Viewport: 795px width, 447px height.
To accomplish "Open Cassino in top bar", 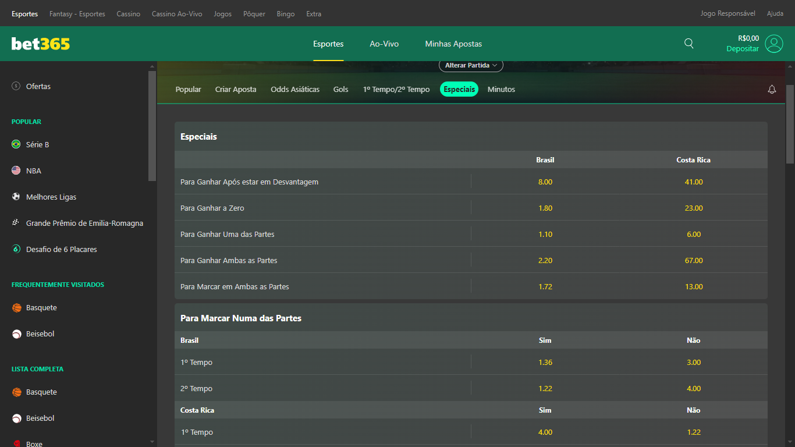I will point(128,13).
